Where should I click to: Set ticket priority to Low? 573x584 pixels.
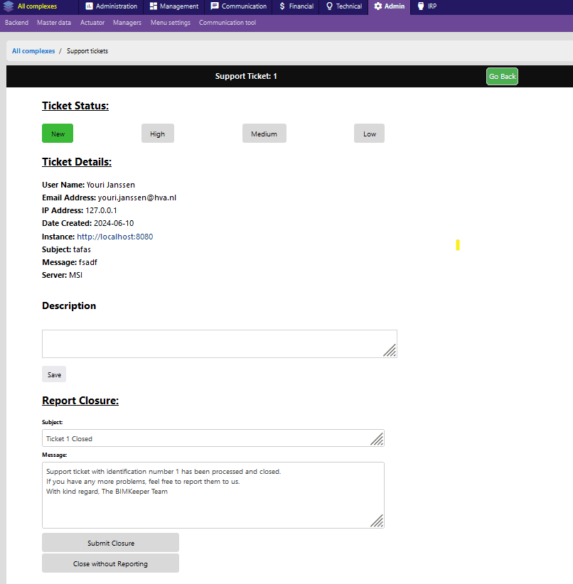[369, 134]
